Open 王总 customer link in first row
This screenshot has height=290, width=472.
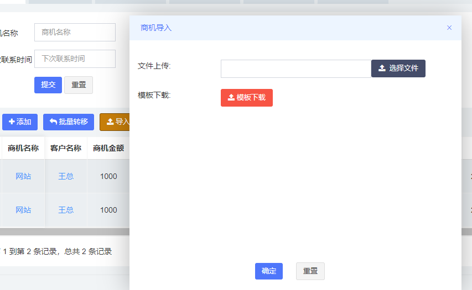66,176
